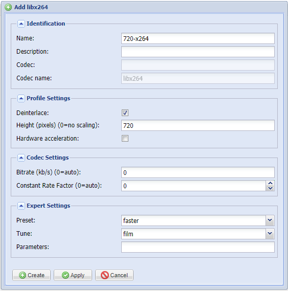Click the Codec name field libx264
Screen dimensions: 288x291
point(198,78)
